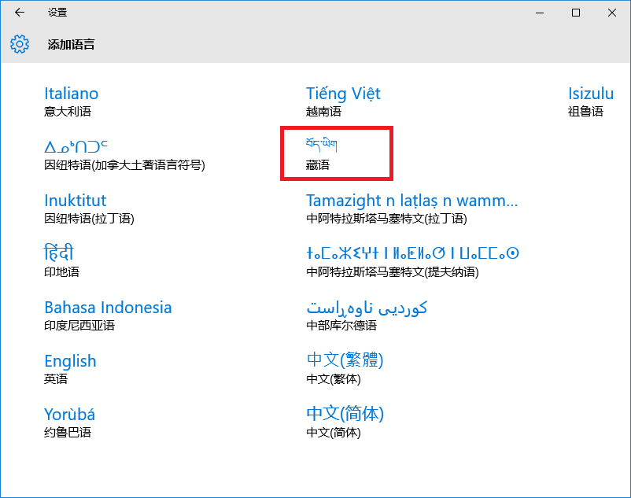Pick Inuktitut syllabics 因纽特语(加拿大土著语言符号)
Viewport: 631px width, 498px height.
pos(124,155)
